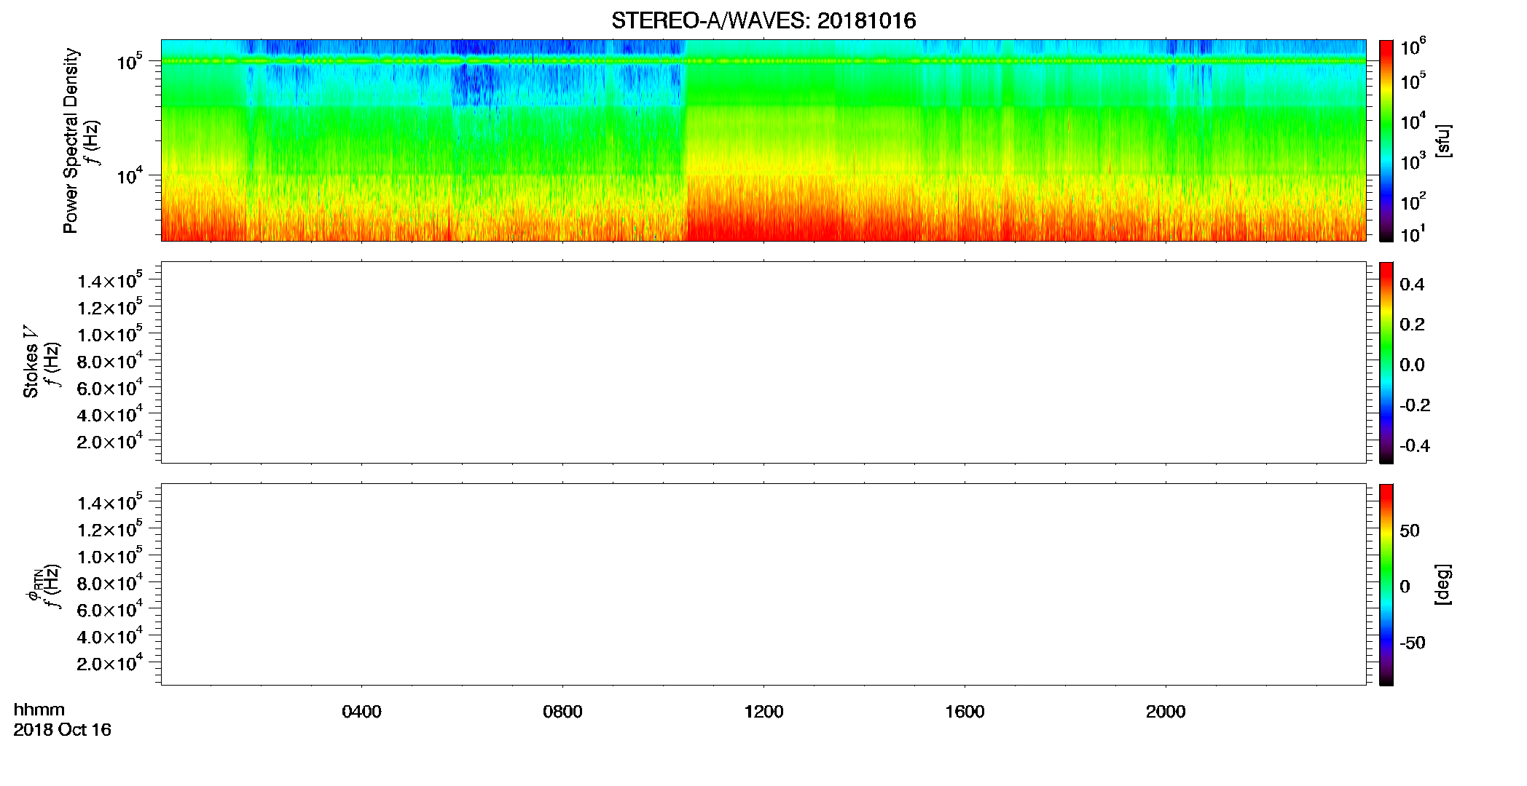Click the 50 value on the degrees colorbar
Image resolution: width=1527 pixels, height=786 pixels.
click(x=1410, y=531)
